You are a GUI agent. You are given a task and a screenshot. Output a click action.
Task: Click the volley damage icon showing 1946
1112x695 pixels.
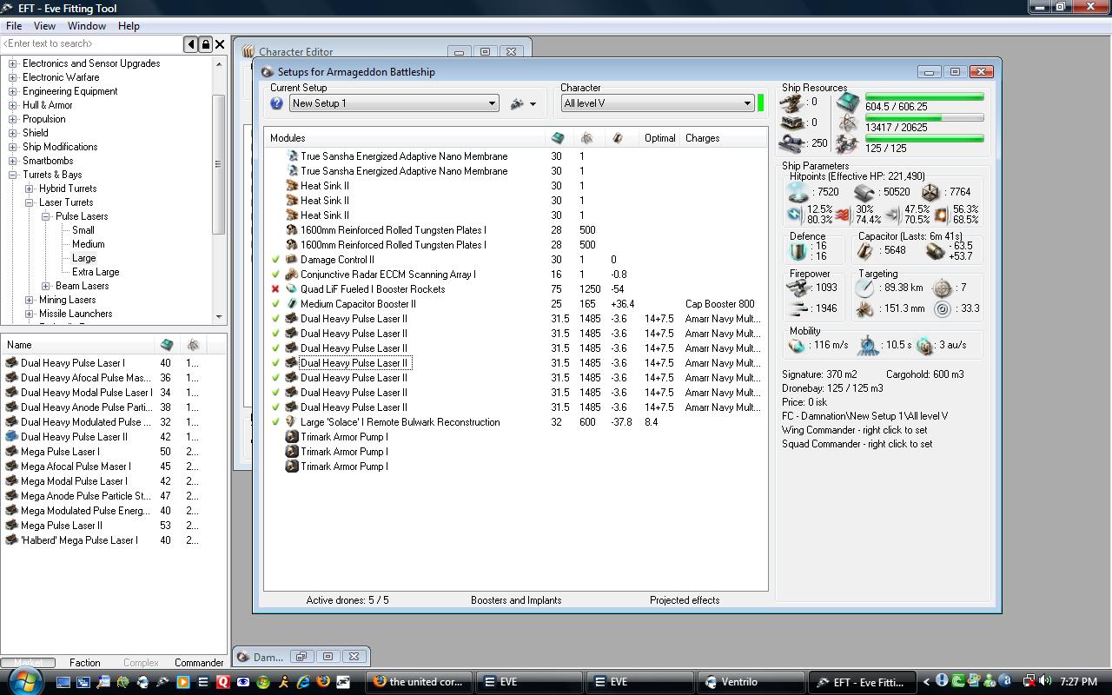coord(796,308)
